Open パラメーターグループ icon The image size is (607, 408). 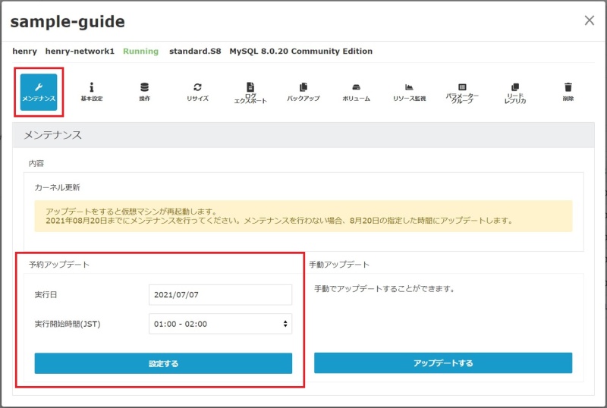coord(462,93)
